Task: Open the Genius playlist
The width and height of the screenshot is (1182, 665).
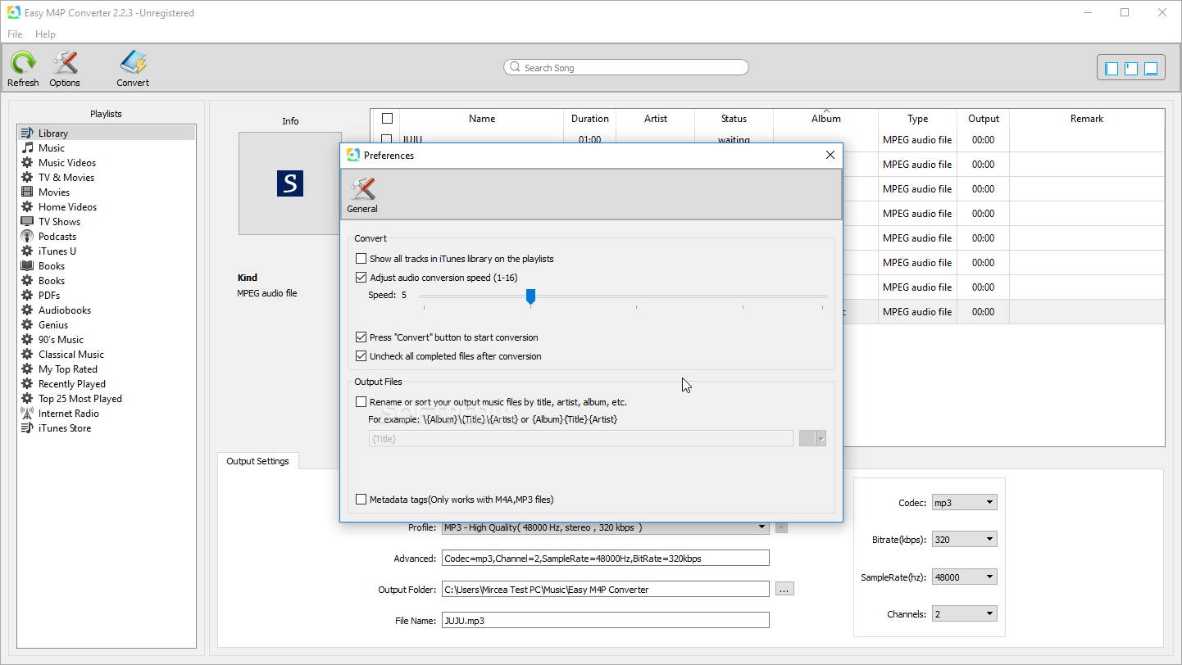Action: click(x=107, y=325)
